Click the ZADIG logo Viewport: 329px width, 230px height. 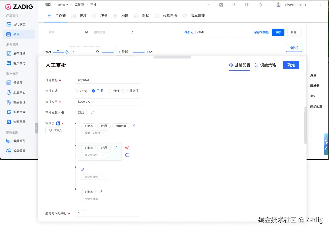point(19,7)
